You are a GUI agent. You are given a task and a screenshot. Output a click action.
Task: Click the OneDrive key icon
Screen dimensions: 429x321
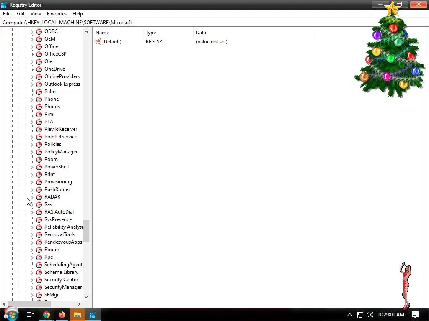click(39, 69)
